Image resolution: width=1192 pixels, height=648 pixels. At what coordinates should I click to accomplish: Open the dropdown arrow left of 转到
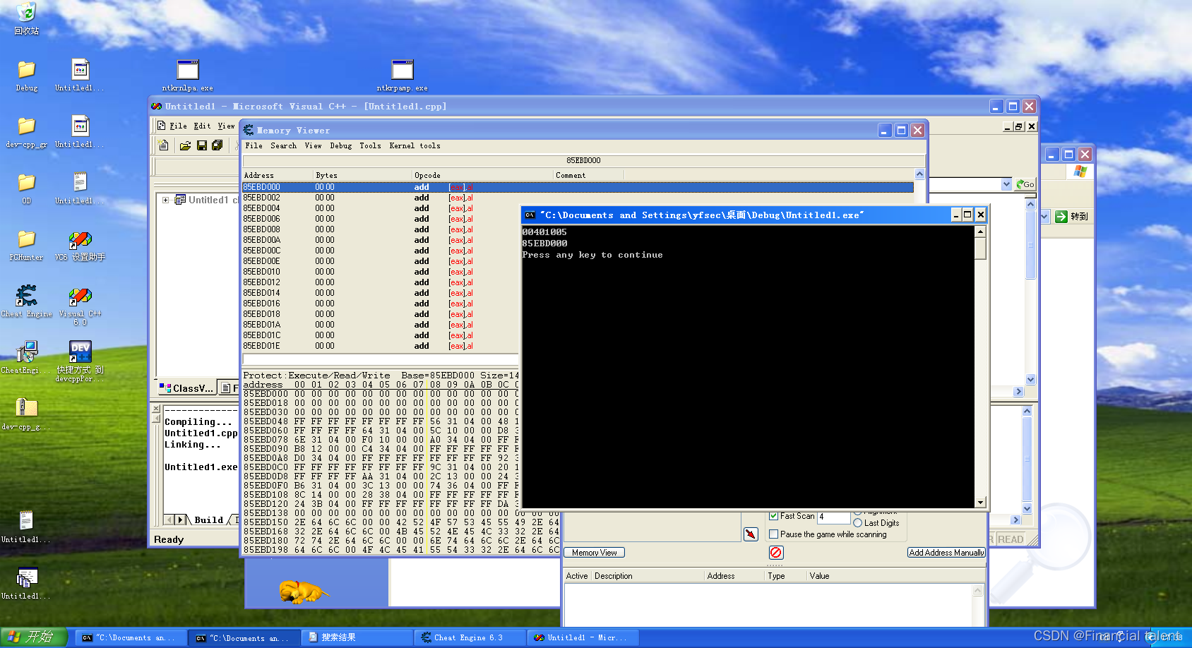pos(1045,217)
